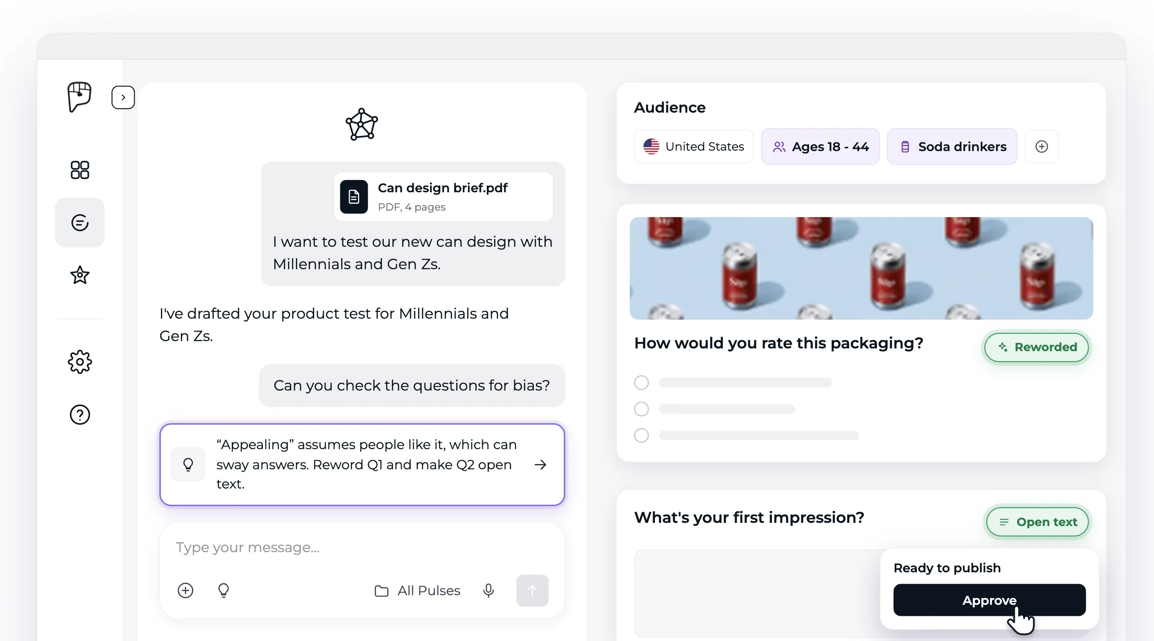1154x641 pixels.
Task: Click "What's your first impression?" question
Action: (x=749, y=517)
